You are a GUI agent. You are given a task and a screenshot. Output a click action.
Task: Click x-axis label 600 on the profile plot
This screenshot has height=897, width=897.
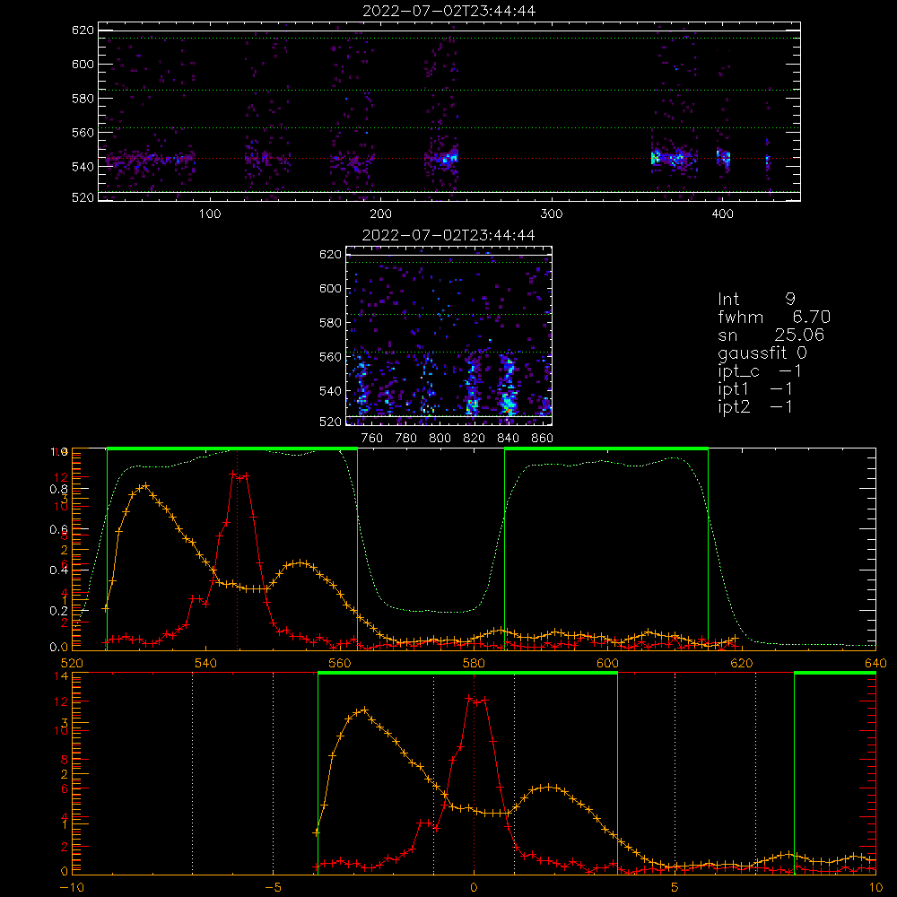607,663
